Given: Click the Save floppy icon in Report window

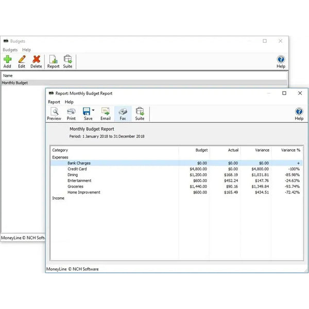Looking at the screenshot, I should click(87, 111).
